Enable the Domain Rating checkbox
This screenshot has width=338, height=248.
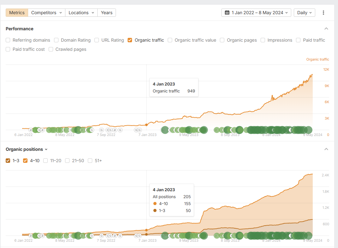(x=56, y=40)
